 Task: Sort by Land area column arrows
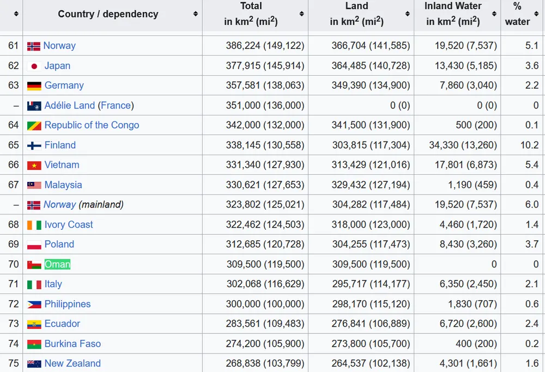[407, 14]
